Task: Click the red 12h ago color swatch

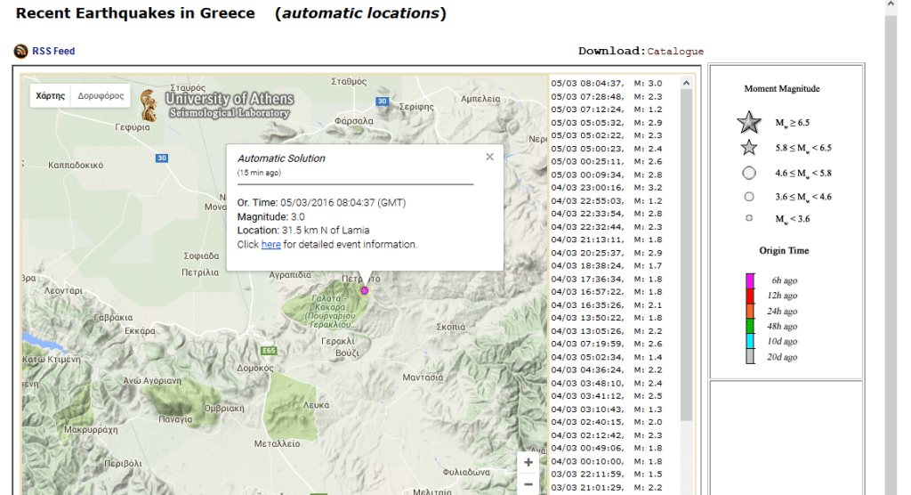Action: tap(750, 296)
